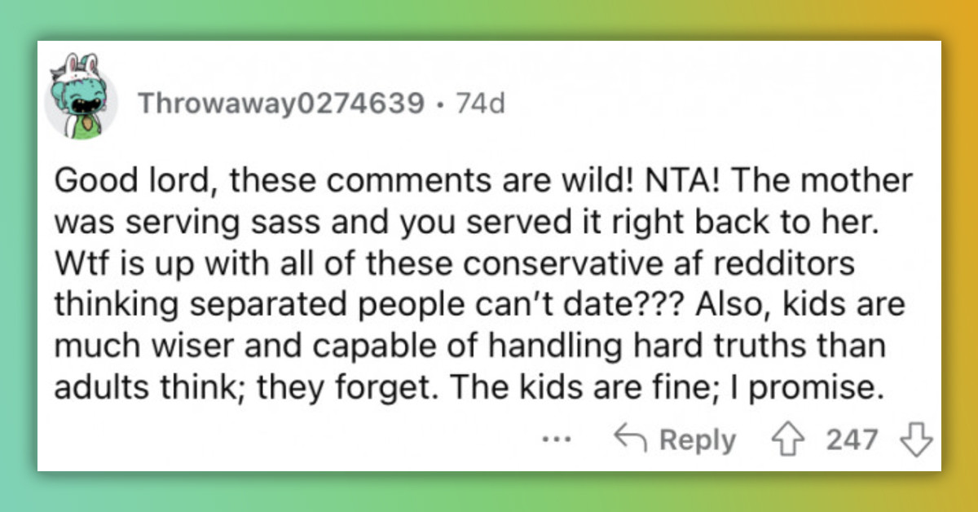Click the 74d comment timestamp

(x=481, y=104)
